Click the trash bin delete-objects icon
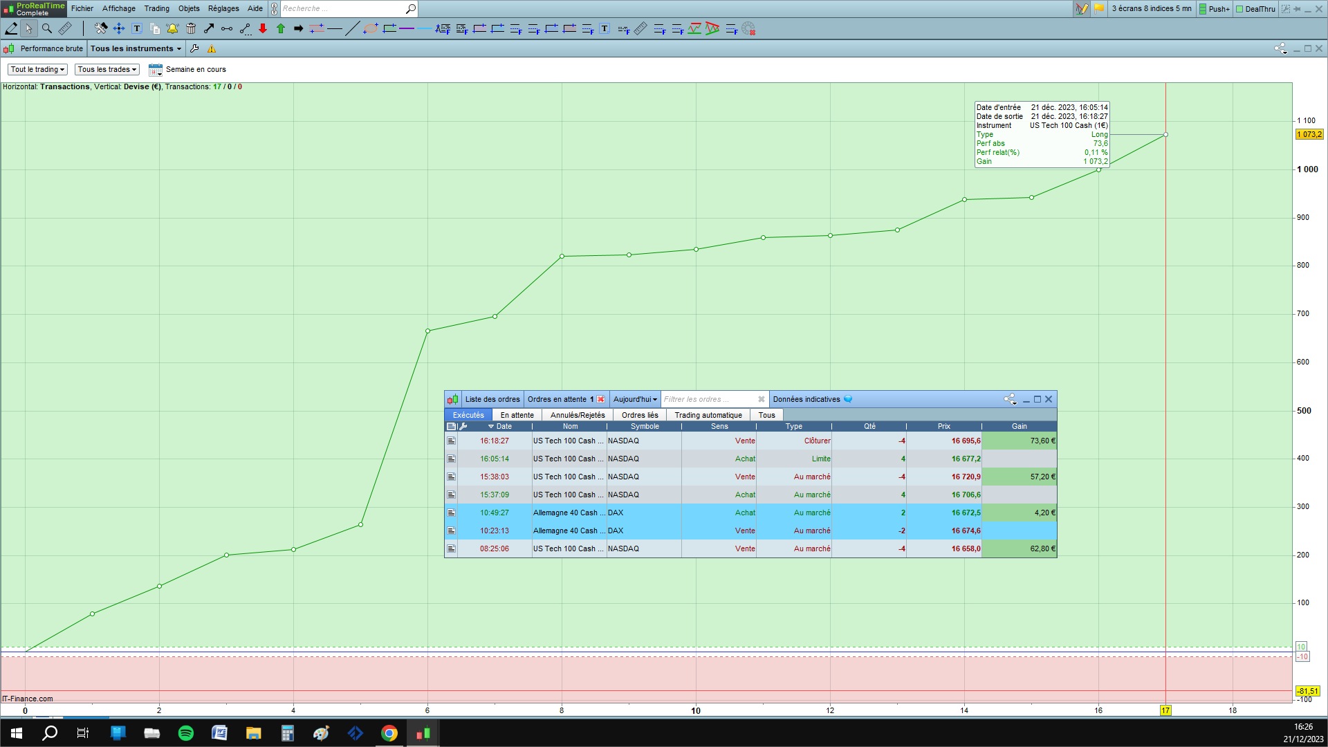This screenshot has height=747, width=1328. point(191,28)
